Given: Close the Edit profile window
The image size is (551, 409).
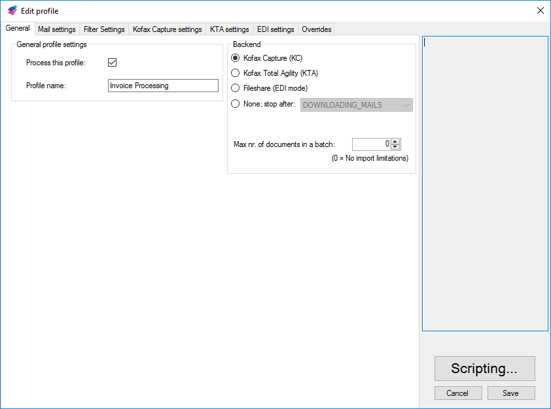Looking at the screenshot, I should tap(540, 10).
